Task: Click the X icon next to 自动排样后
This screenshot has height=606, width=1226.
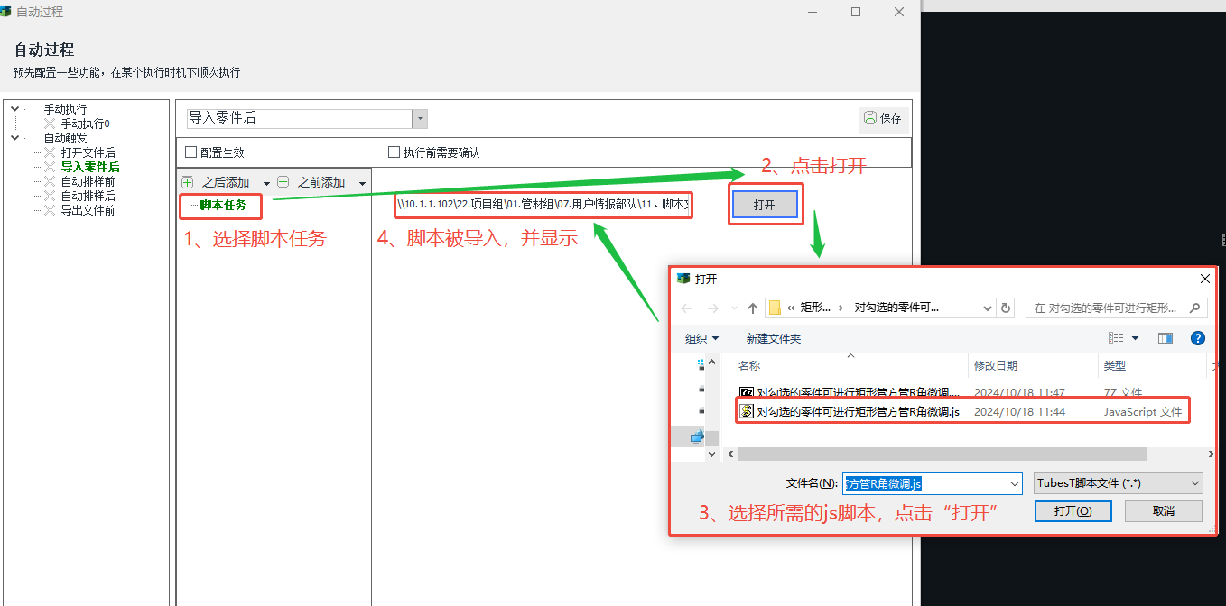Action: [50, 196]
